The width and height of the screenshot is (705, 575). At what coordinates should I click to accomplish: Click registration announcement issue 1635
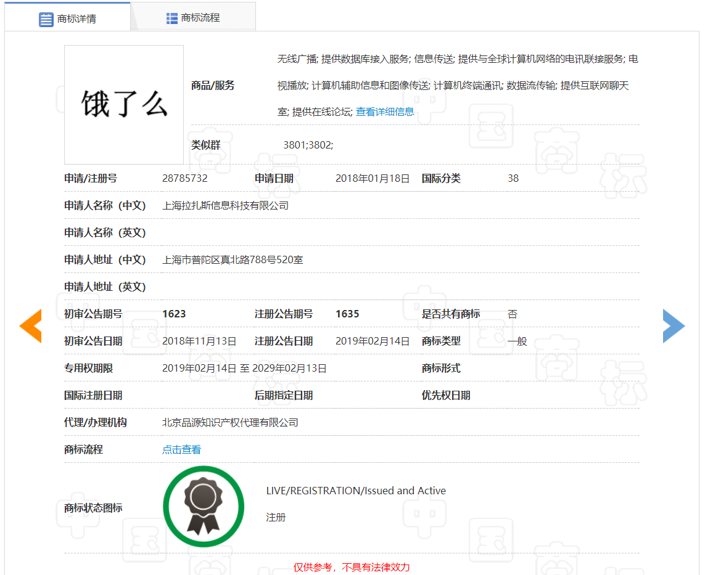pos(347,314)
